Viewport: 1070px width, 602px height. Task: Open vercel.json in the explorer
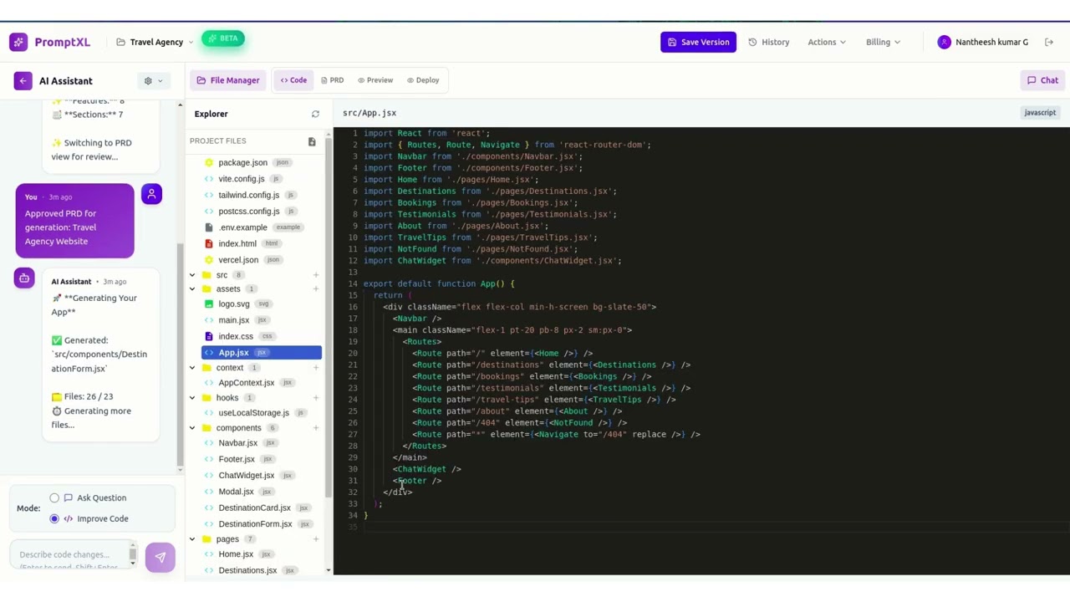(x=237, y=259)
